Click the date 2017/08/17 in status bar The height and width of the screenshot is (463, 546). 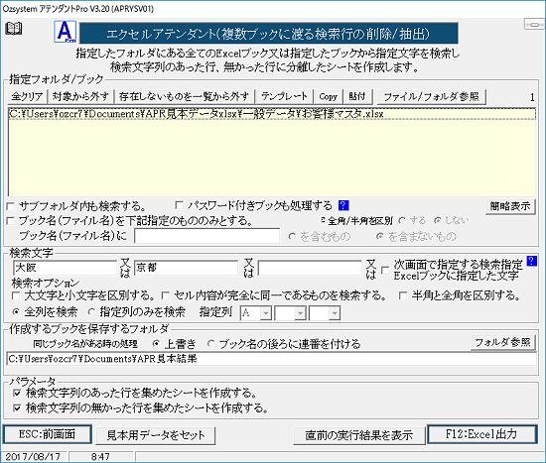(33, 457)
